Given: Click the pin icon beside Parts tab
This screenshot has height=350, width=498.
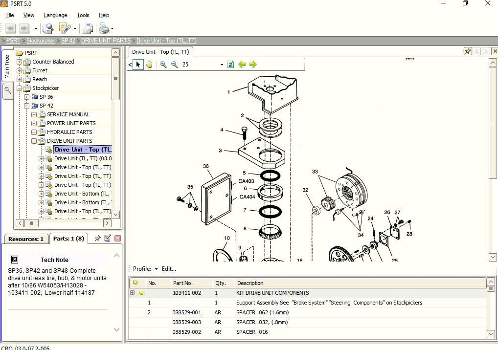Looking at the screenshot, I should (x=97, y=239).
